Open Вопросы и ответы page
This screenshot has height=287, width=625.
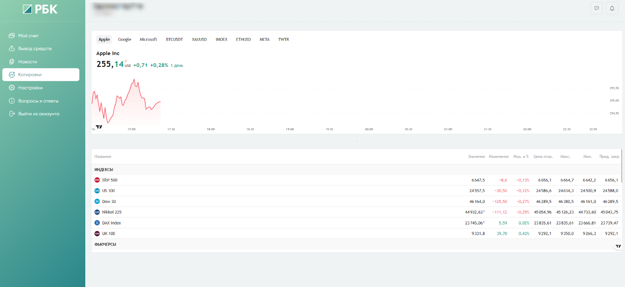click(41, 101)
